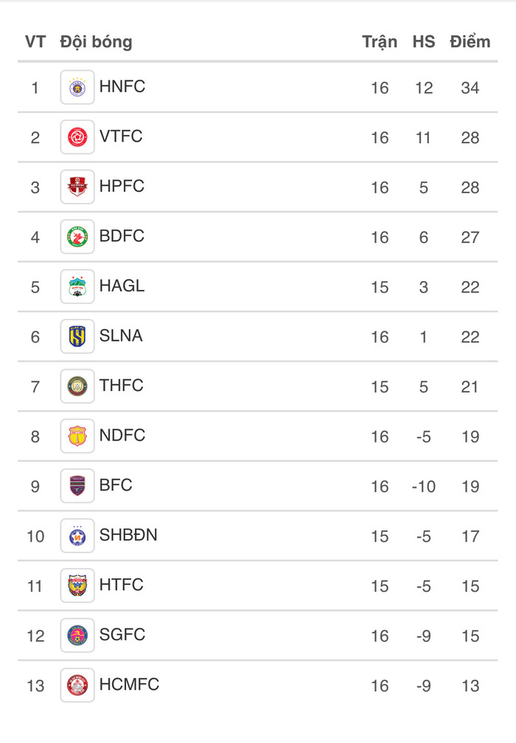
Task: Click the HNFC club logo
Action: (77, 87)
